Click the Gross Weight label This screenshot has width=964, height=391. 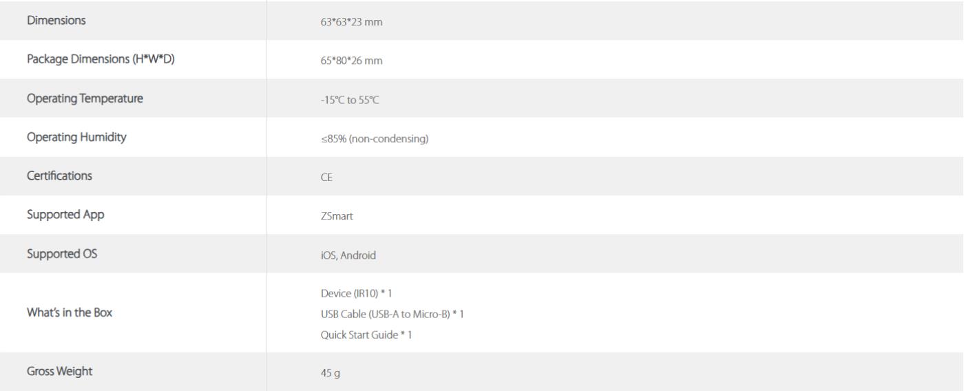pos(59,372)
